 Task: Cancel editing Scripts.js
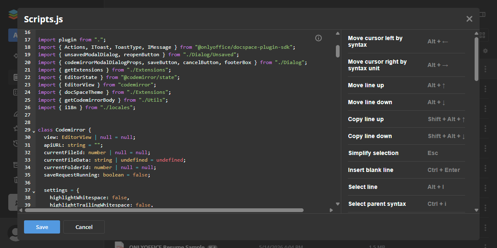click(84, 227)
